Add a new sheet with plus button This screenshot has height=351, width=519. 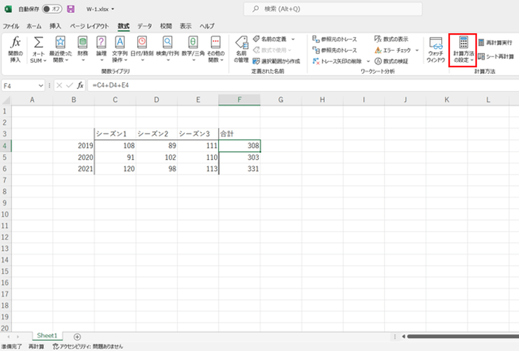pos(77,336)
